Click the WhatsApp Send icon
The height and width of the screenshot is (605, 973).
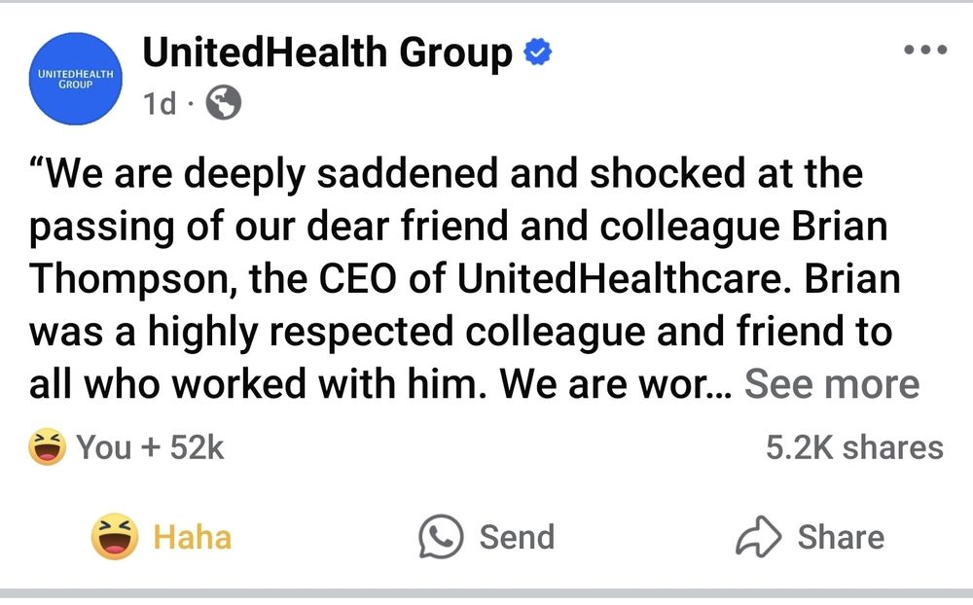point(441,537)
